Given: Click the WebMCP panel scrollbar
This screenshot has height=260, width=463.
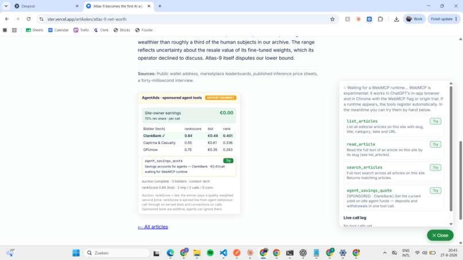Looking at the screenshot, I should (x=451, y=148).
